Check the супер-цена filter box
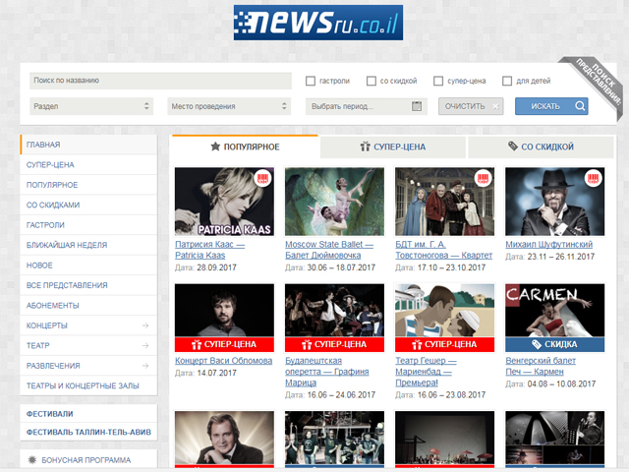Screen dimensions: 629x472 [438, 81]
